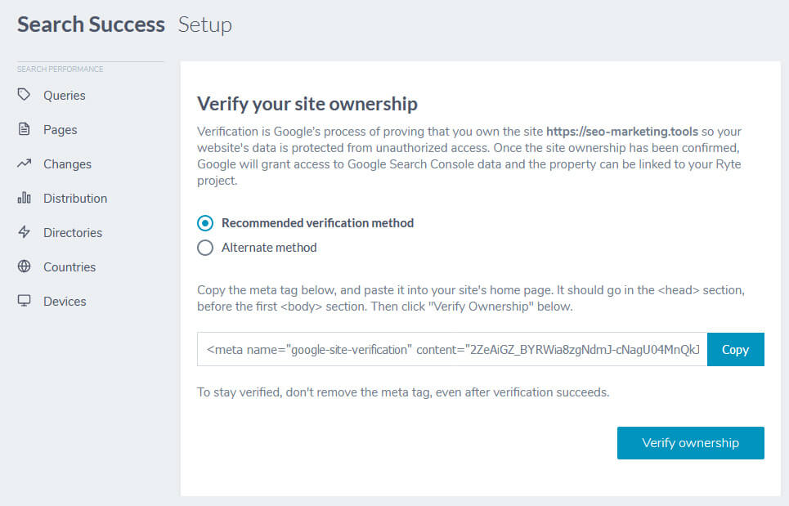Click the Search Success heading

tap(91, 25)
